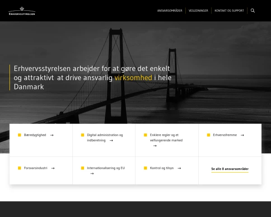Click arrow under 'velfungerende marked'

(x=155, y=146)
